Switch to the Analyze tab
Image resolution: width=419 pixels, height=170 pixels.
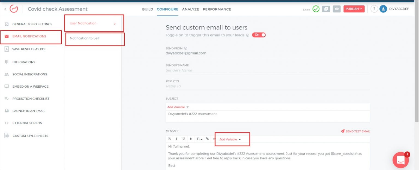[x=190, y=9]
